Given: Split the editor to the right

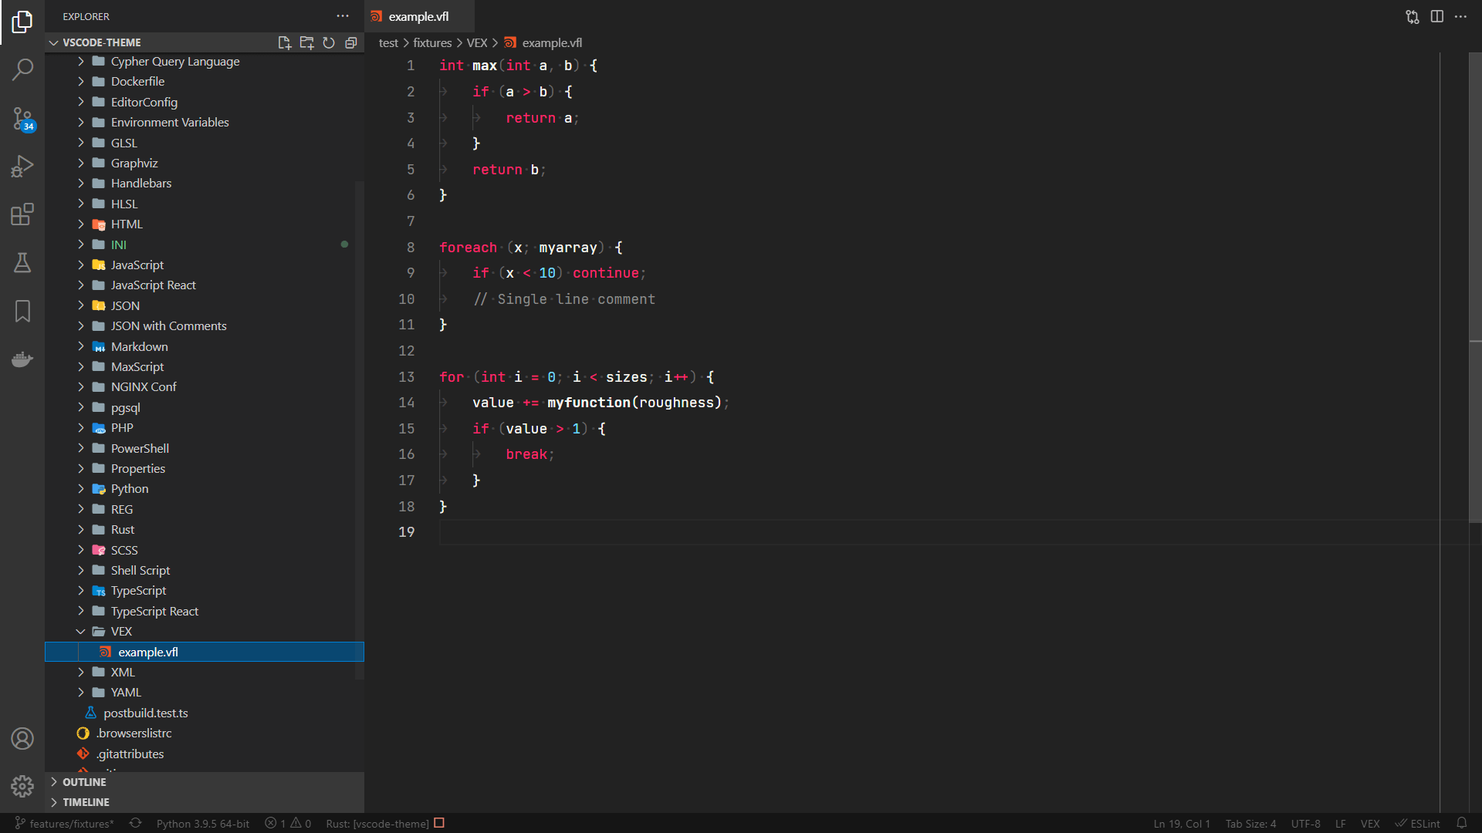Looking at the screenshot, I should coord(1436,16).
